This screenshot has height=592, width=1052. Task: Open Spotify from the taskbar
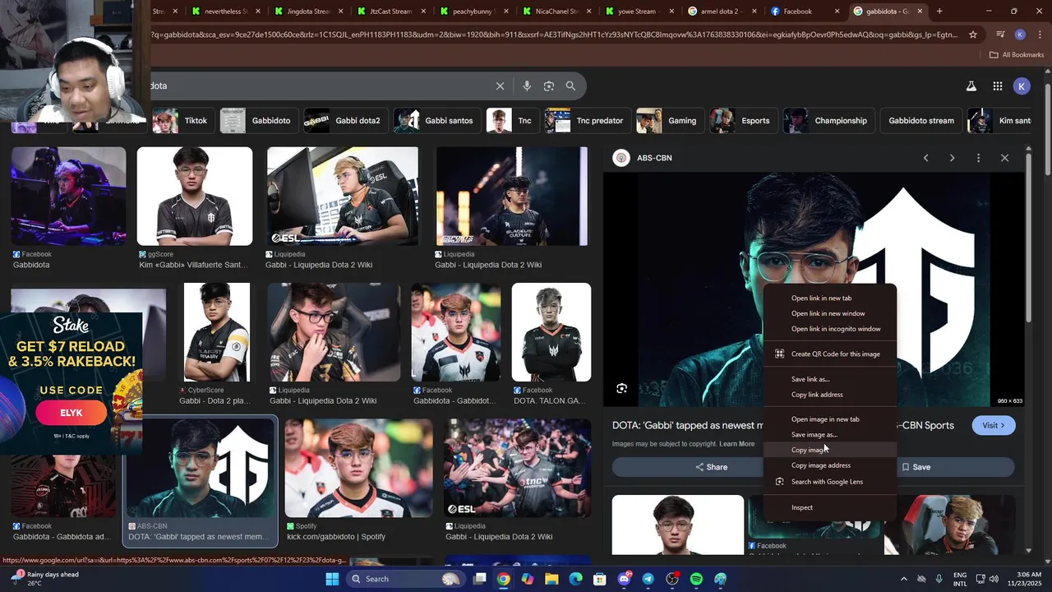(696, 579)
